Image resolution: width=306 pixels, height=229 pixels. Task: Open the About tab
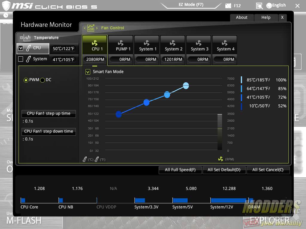[x=241, y=18]
